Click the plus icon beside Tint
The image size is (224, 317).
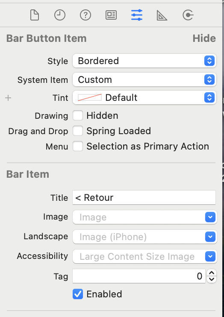click(8, 98)
